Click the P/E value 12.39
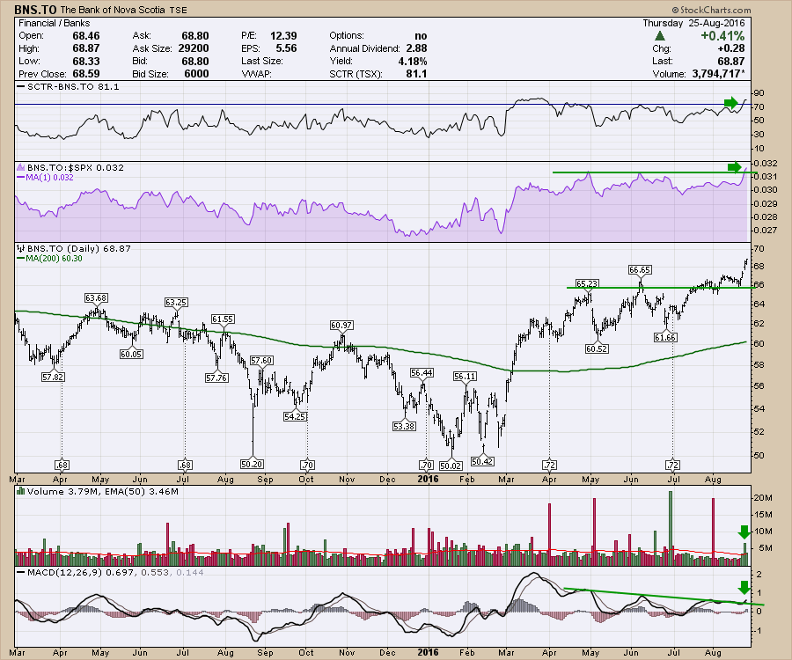Image resolution: width=792 pixels, height=660 pixels. (x=283, y=36)
